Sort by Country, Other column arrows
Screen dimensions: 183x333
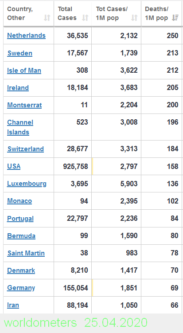tap(47, 18)
